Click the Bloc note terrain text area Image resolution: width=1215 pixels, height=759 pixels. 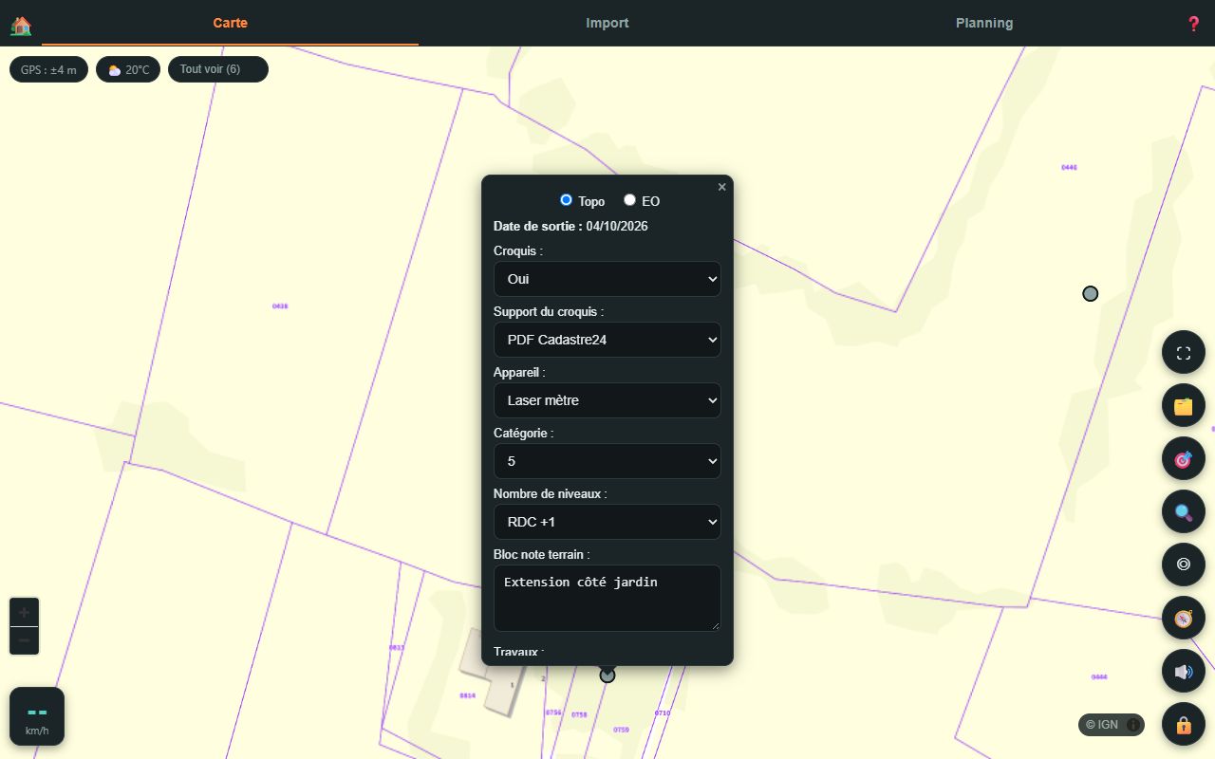pyautogui.click(x=607, y=598)
